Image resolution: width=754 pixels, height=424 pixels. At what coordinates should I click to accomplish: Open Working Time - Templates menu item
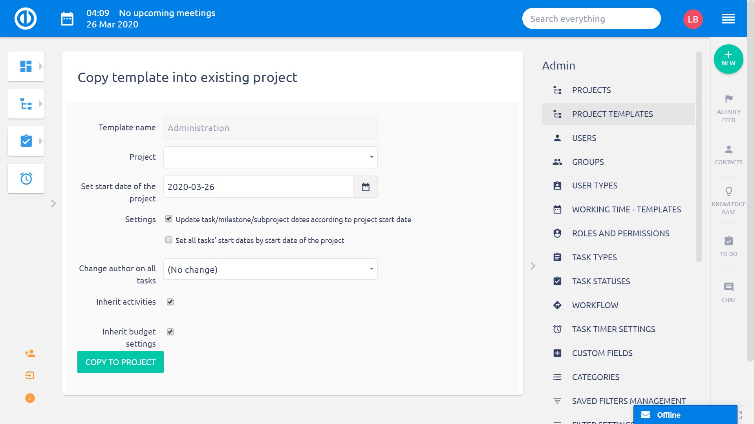point(626,210)
